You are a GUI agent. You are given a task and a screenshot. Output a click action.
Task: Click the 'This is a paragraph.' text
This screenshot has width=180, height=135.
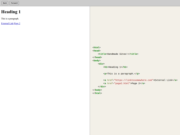[10, 19]
